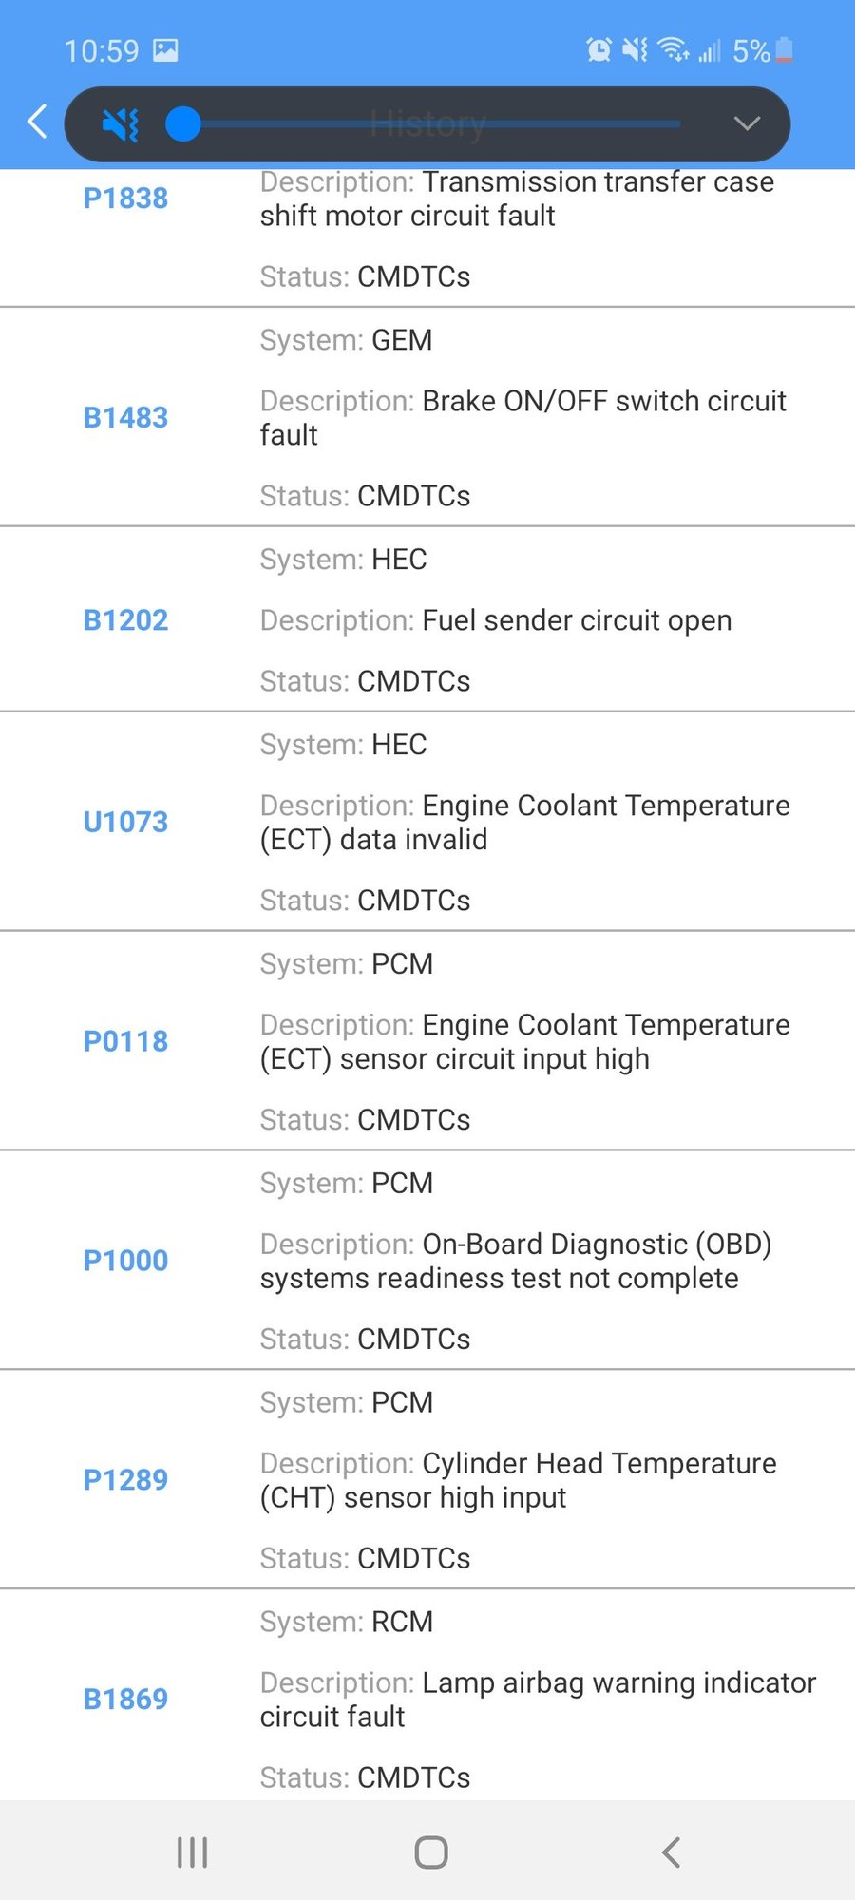Tap the low battery indicator icon

(x=781, y=50)
